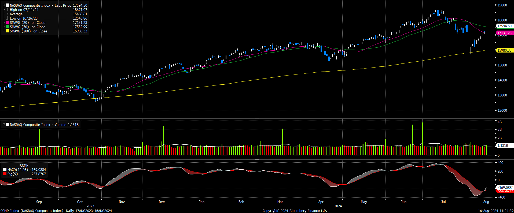The image size is (514, 213).
Task: Click the 12543.86 low value in legend
Action: click(80, 18)
